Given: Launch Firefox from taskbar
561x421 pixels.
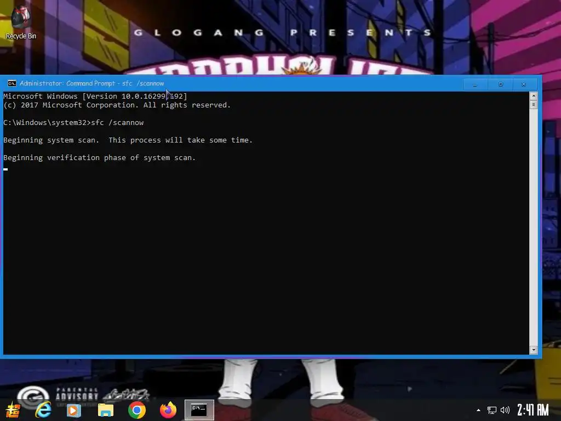Looking at the screenshot, I should [168, 410].
